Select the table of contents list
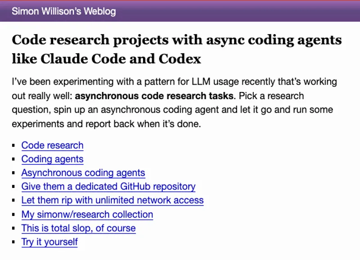Image resolution: width=360 pixels, height=260 pixels. 108,194
